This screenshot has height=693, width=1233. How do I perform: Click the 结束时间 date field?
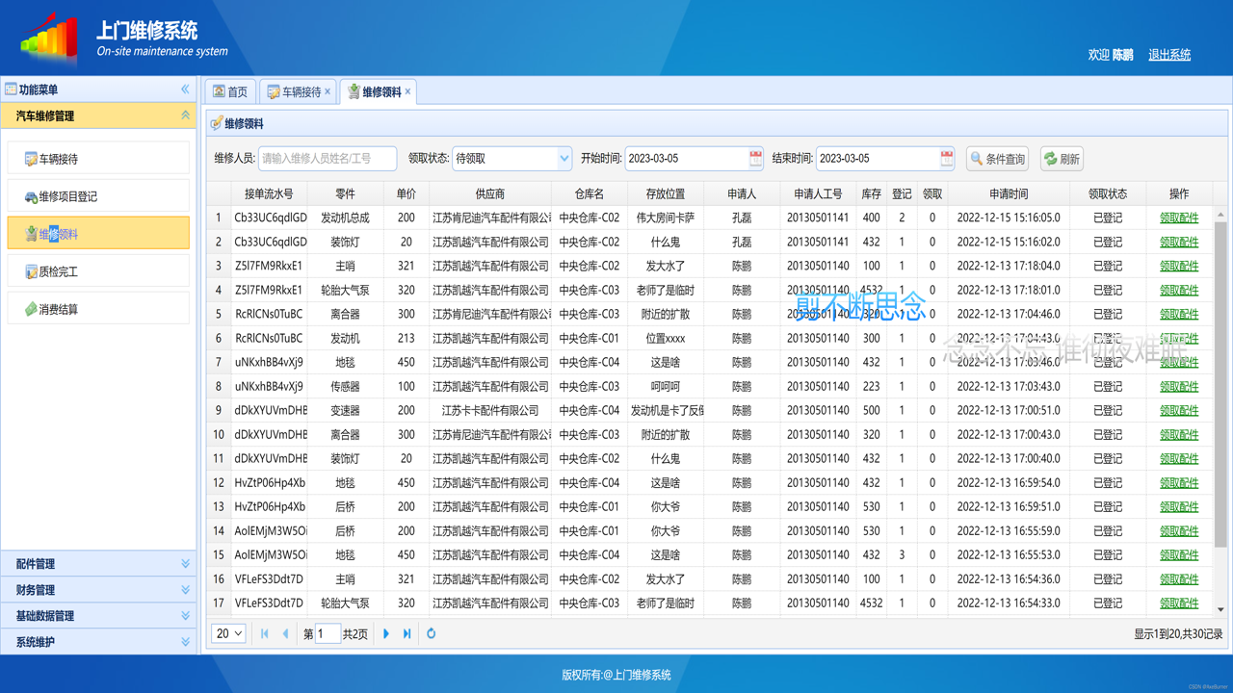[878, 159]
